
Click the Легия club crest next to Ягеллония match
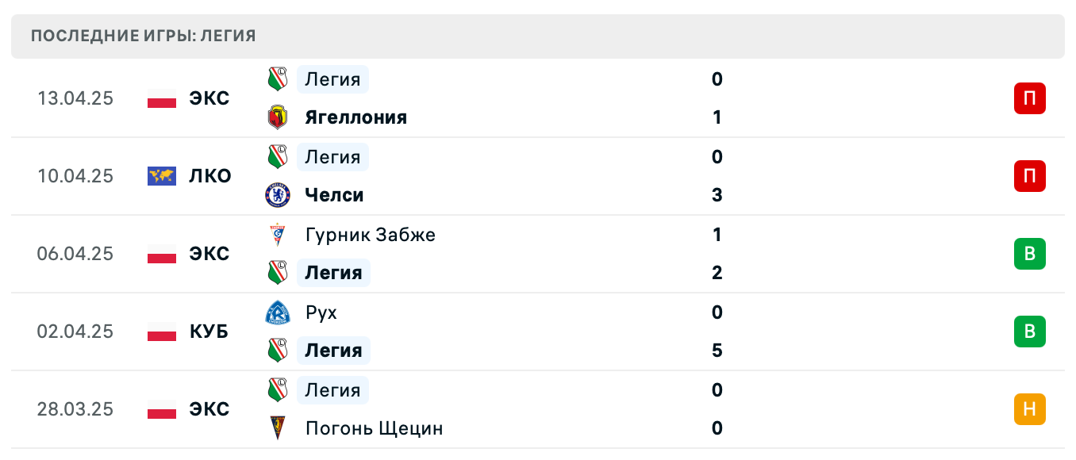(x=278, y=79)
